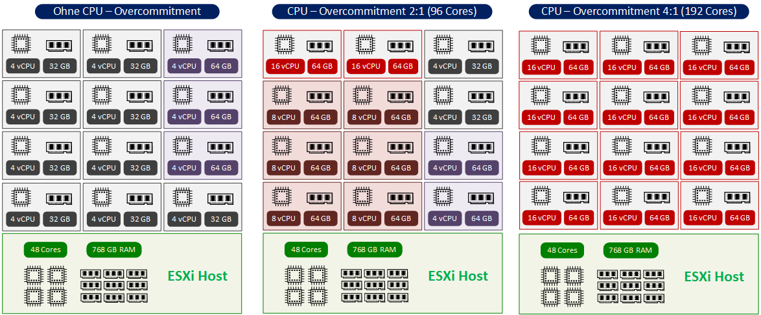Click the host CPU chip icons in the 2:1 panel
The image size is (761, 315).
coord(305,285)
